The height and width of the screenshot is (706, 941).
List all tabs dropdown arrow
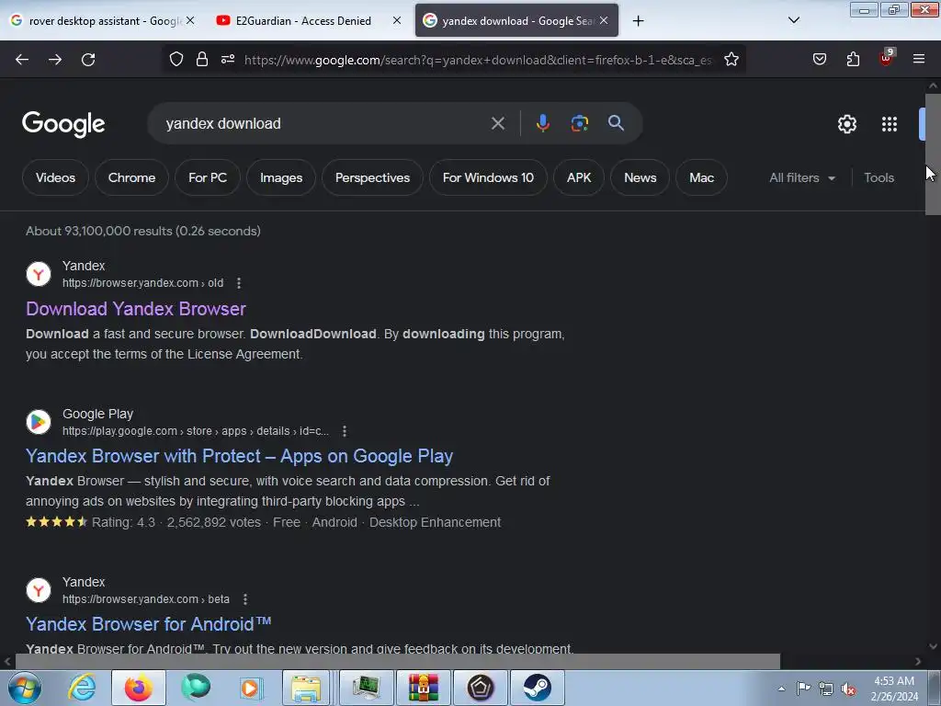point(793,20)
